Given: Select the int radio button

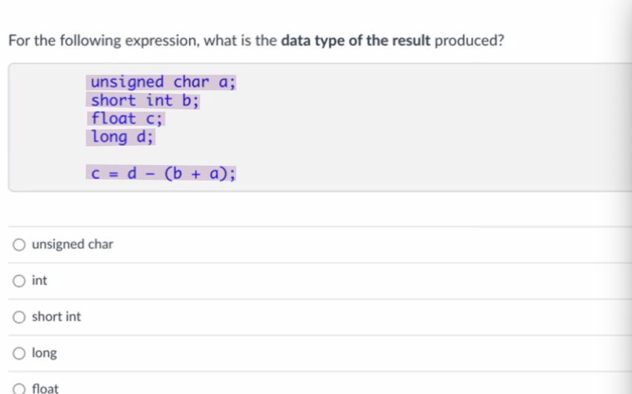Looking at the screenshot, I should (19, 281).
